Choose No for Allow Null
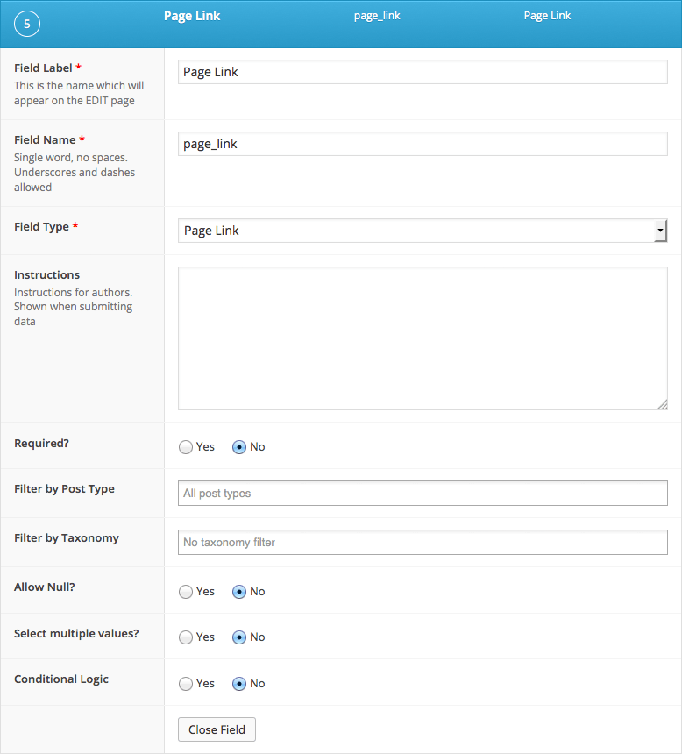The image size is (682, 754). click(x=238, y=592)
